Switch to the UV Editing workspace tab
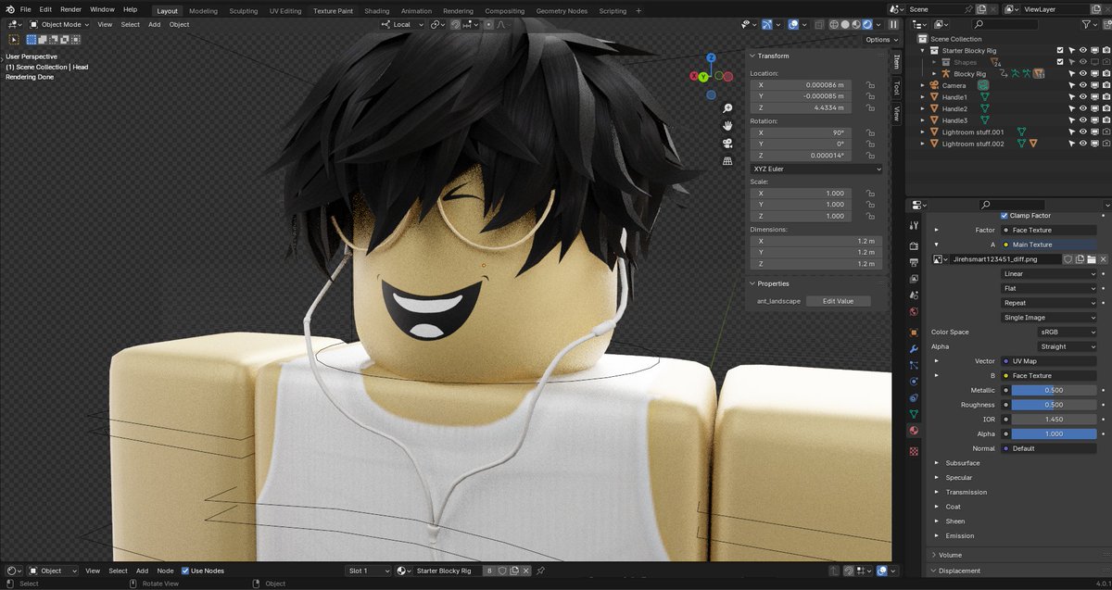Screen dimensions: 1112x590 pos(285,10)
